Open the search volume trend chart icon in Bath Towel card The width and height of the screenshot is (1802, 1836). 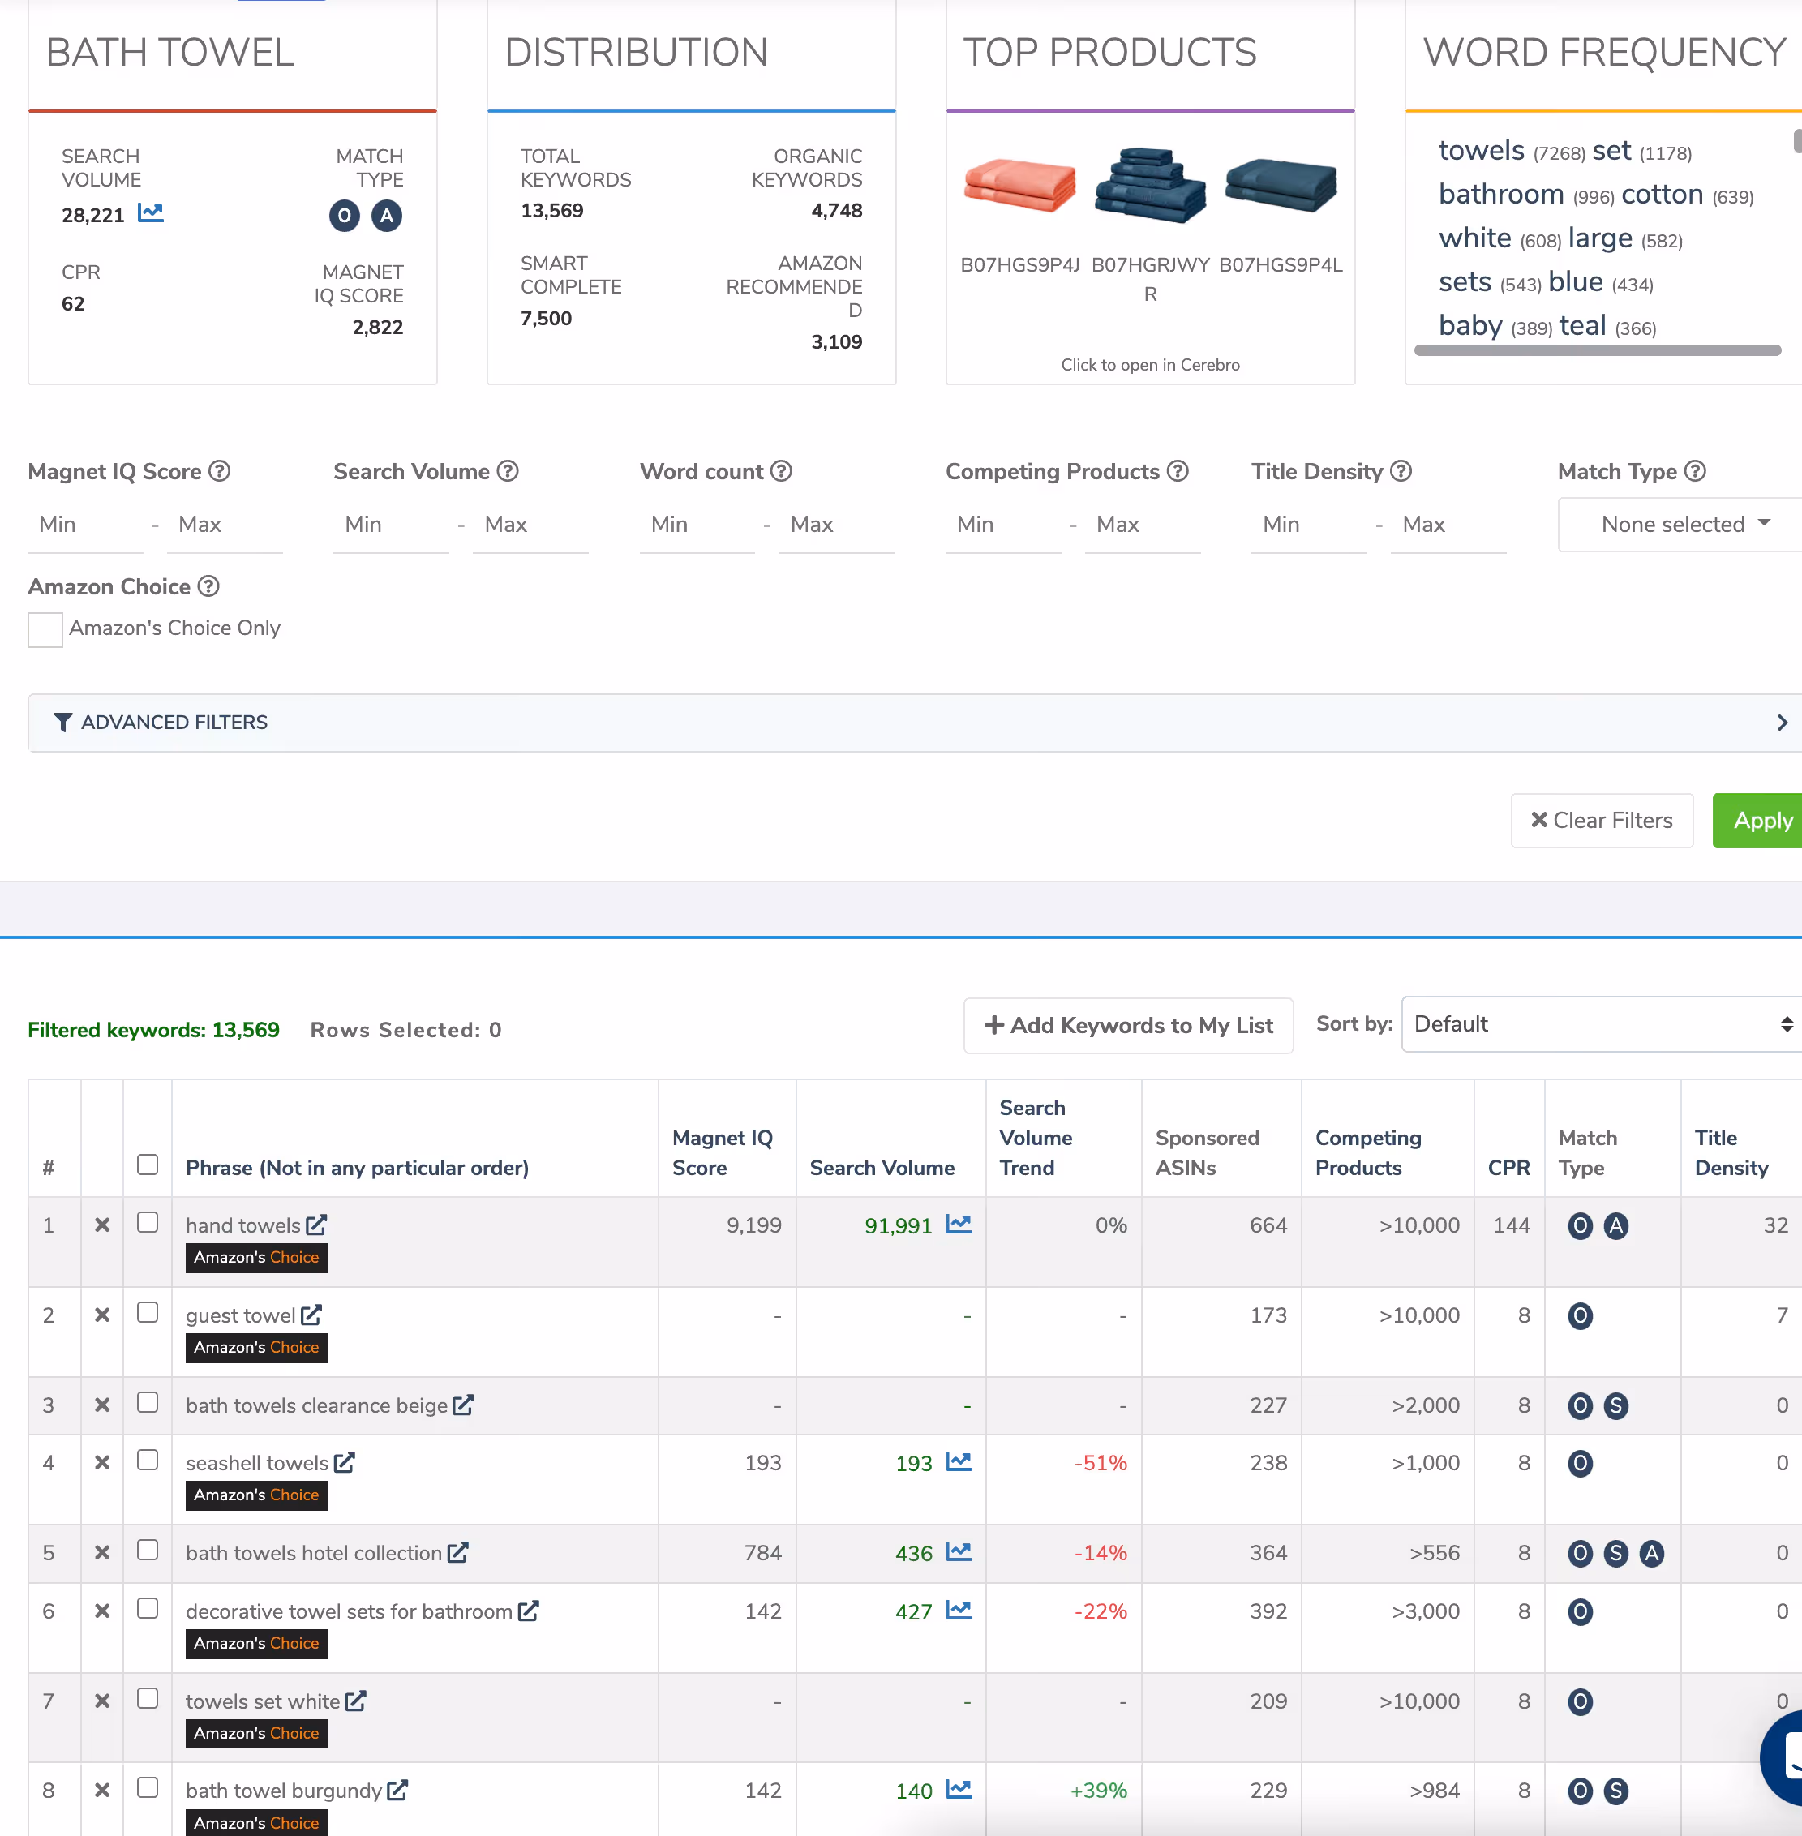click(149, 214)
